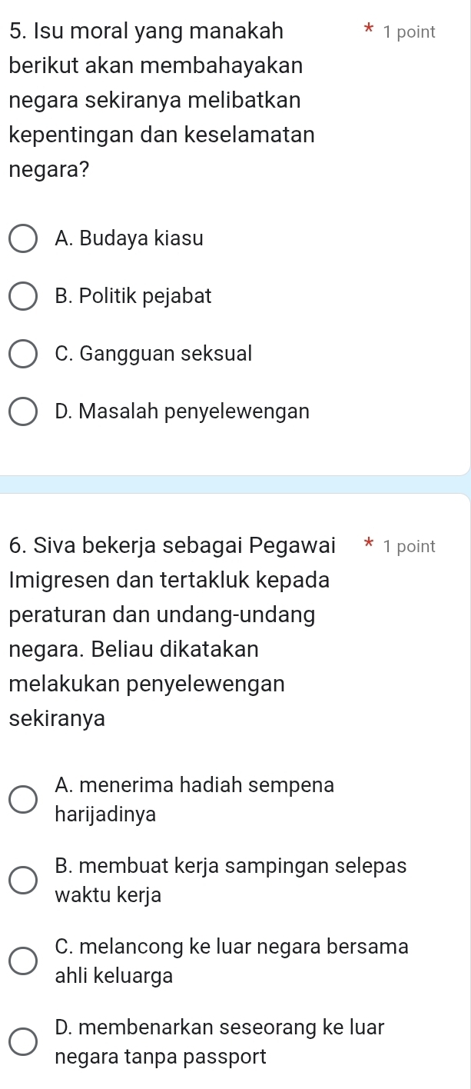Click the 'menerima hadiah sempena harijadinya' label text
This screenshot has width=471, height=1089.
194,786
